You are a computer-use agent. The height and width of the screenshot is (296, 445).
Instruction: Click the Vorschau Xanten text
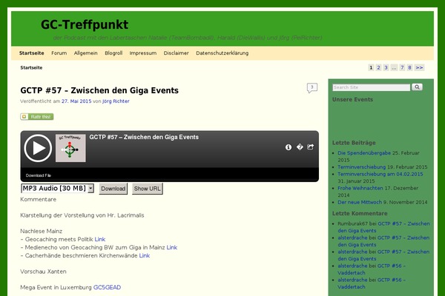pyautogui.click(x=43, y=272)
